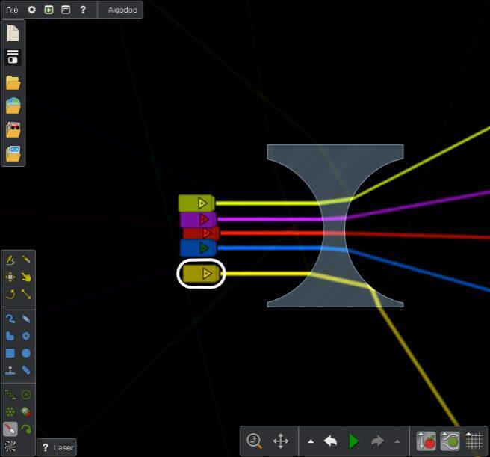Expand undo history arrow left of undo
Viewport: 490px width, 457px height.
311,441
